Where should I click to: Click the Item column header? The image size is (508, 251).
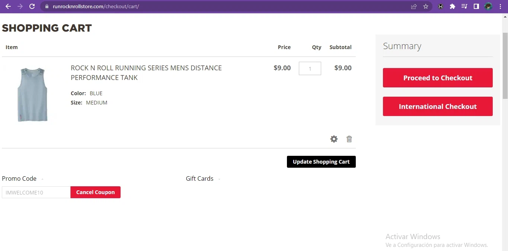12,47
